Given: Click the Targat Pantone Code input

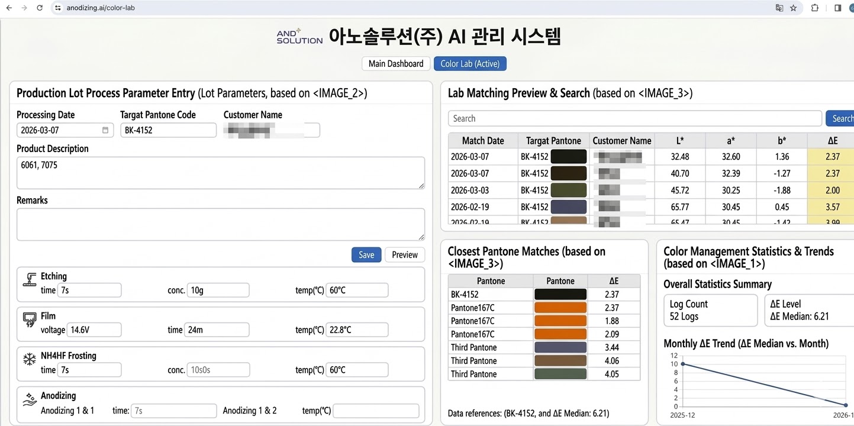Looking at the screenshot, I should (x=168, y=130).
